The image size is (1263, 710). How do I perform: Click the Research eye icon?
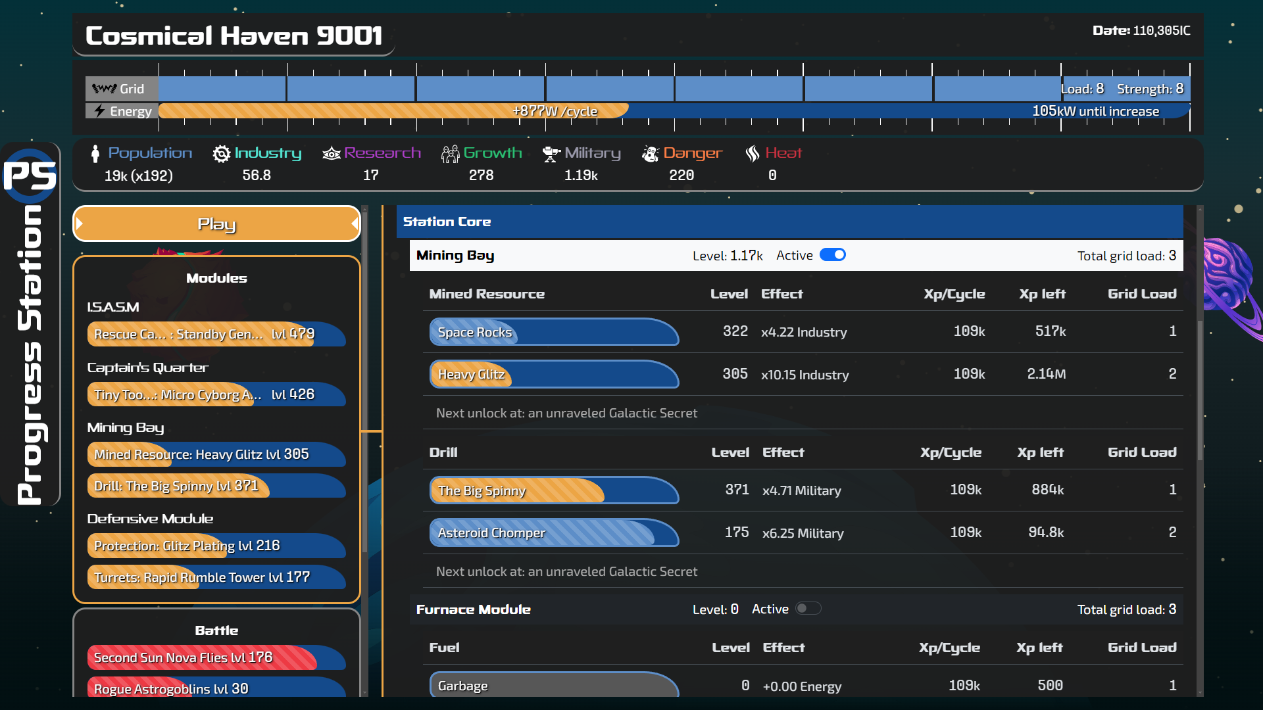331,153
